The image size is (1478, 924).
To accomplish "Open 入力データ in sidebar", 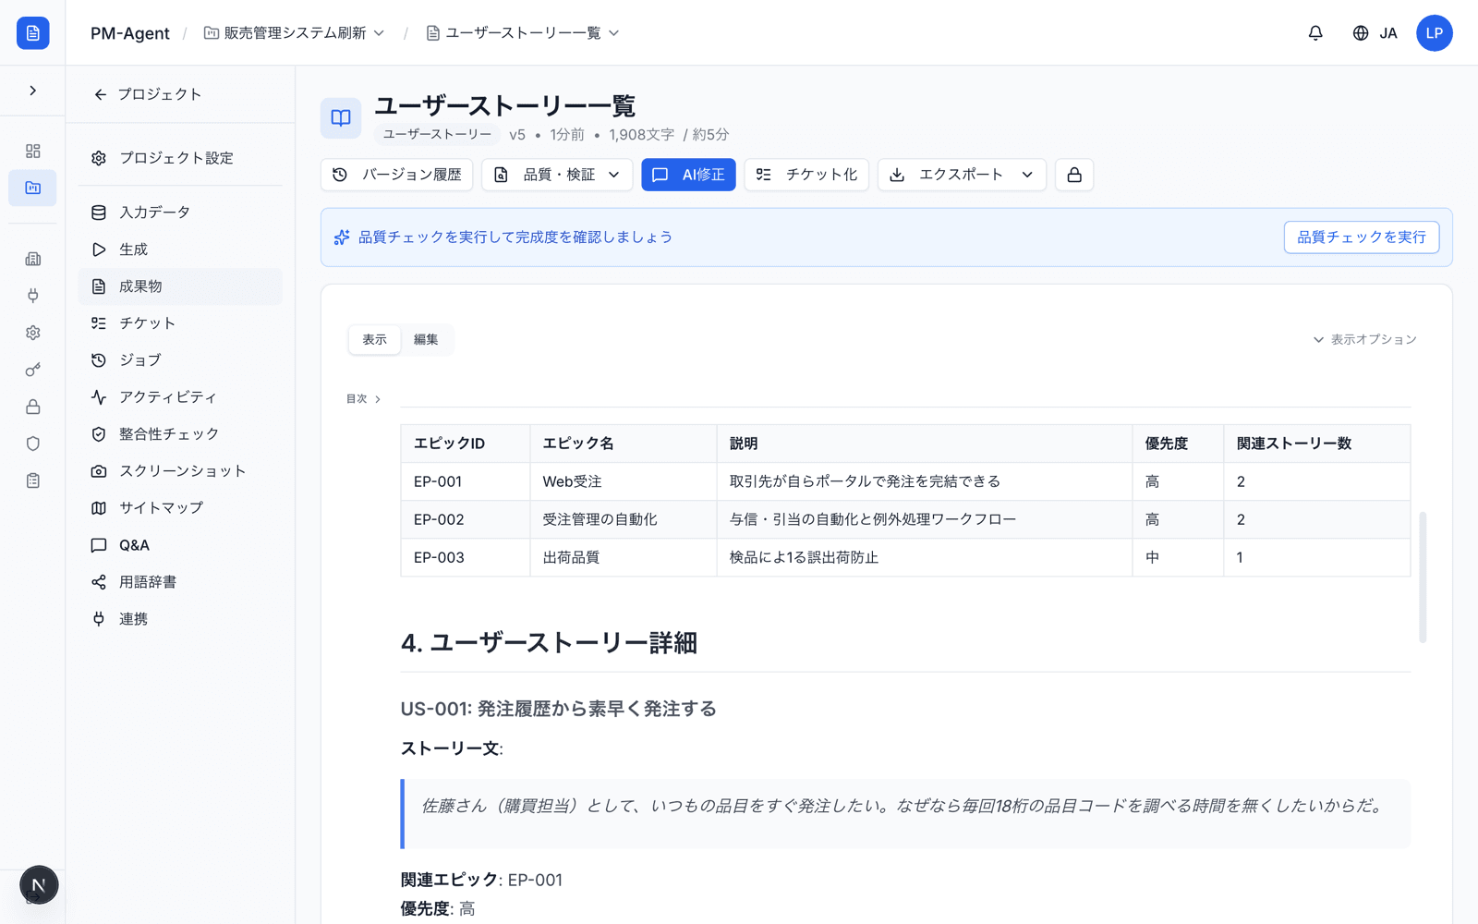I will pyautogui.click(x=180, y=213).
